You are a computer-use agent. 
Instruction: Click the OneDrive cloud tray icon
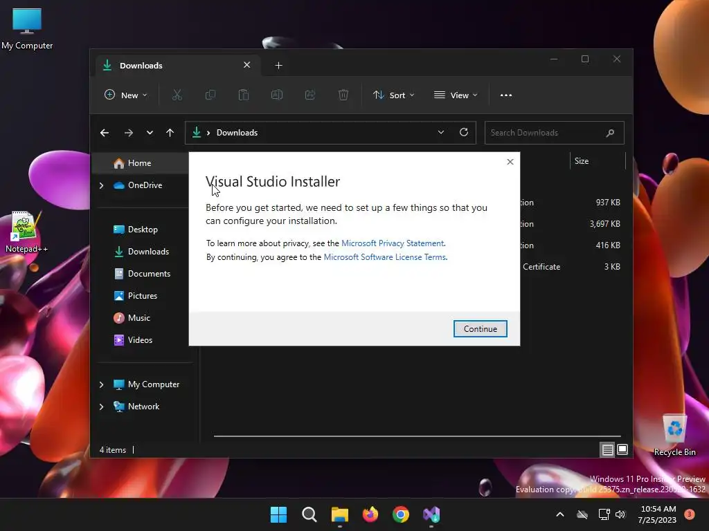(x=582, y=514)
